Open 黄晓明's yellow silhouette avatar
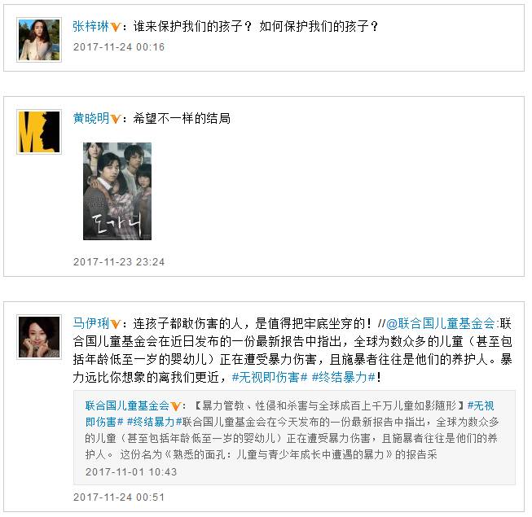 pos(39,132)
